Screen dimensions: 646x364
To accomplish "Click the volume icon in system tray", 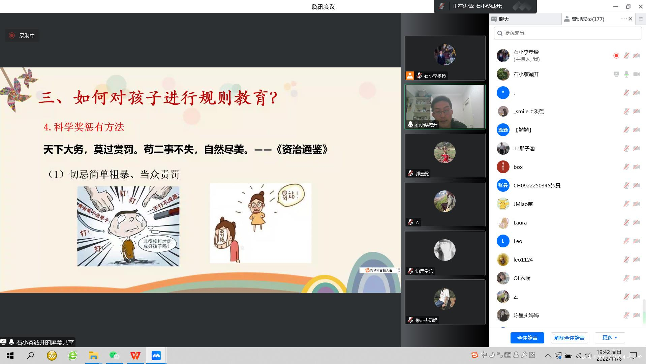I will click(588, 355).
